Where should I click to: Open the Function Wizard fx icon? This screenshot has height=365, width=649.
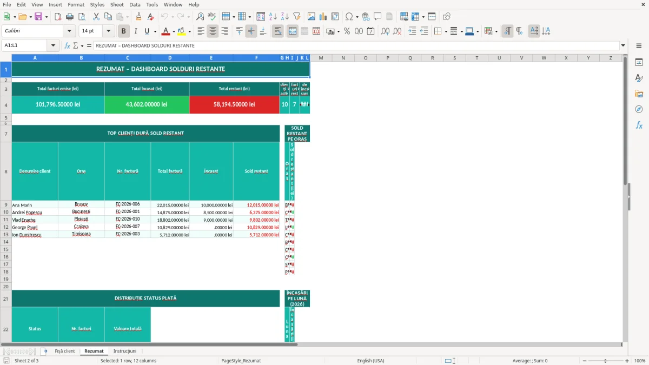pyautogui.click(x=67, y=45)
